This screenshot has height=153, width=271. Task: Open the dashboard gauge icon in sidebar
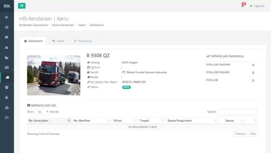(7, 48)
